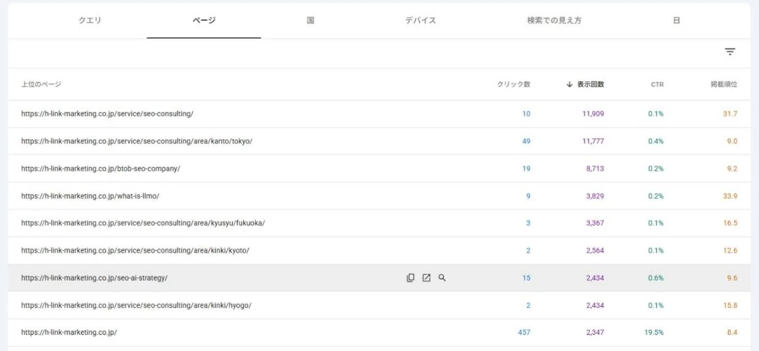Viewport: 759px width, 351px height.
Task: Inspect the seo-ai-strategy URL with magnifier icon
Action: [x=442, y=278]
